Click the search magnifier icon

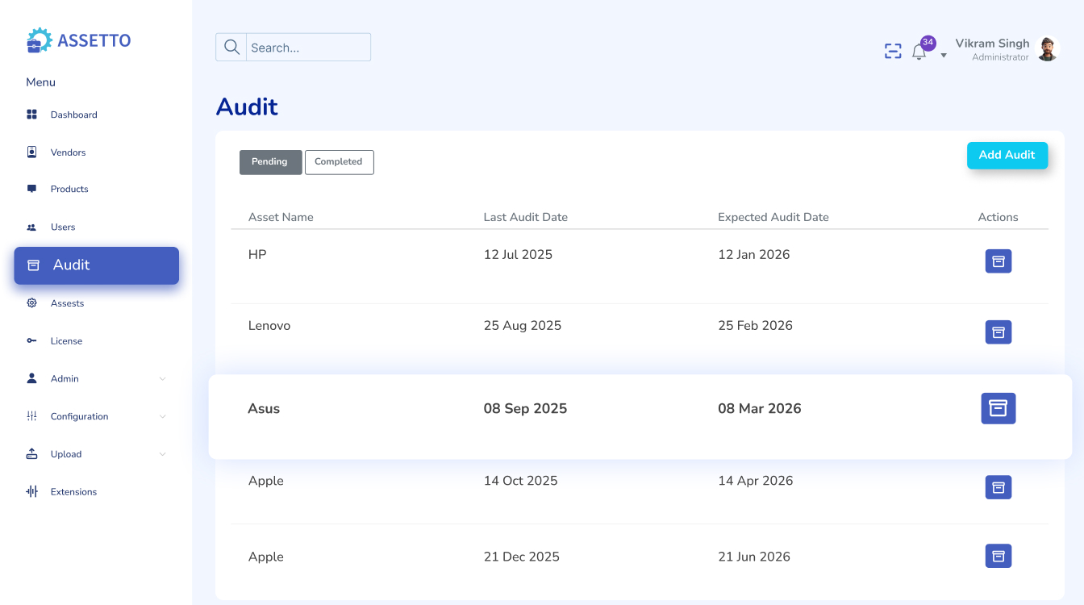coord(231,48)
